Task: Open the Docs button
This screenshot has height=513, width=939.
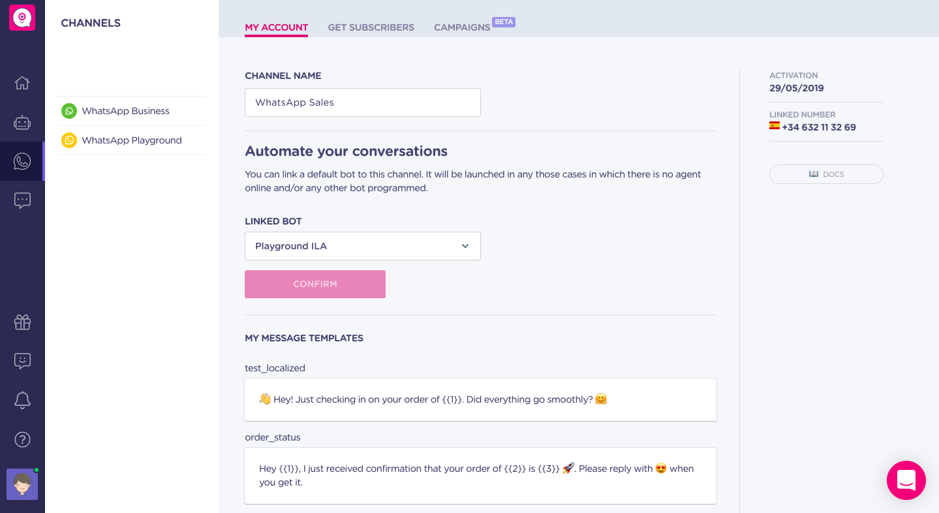Action: 826,174
